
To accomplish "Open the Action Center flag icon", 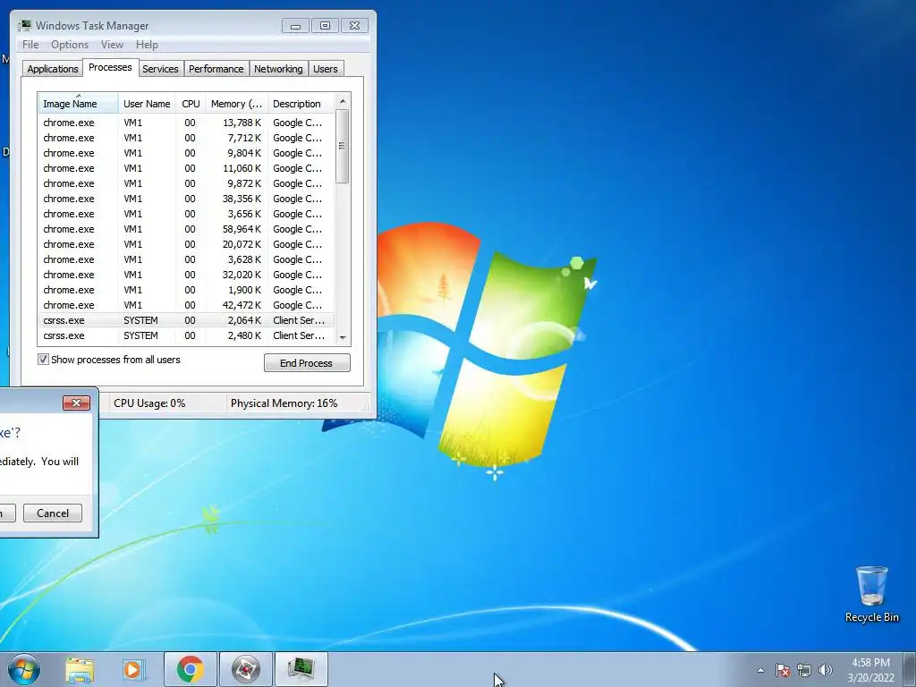I will [783, 670].
